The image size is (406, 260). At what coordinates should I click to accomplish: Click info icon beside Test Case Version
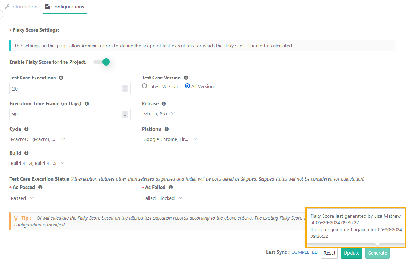click(186, 78)
